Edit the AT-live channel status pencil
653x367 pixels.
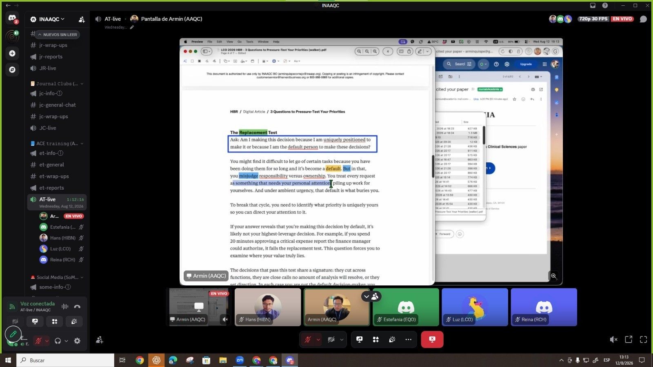coord(132,27)
